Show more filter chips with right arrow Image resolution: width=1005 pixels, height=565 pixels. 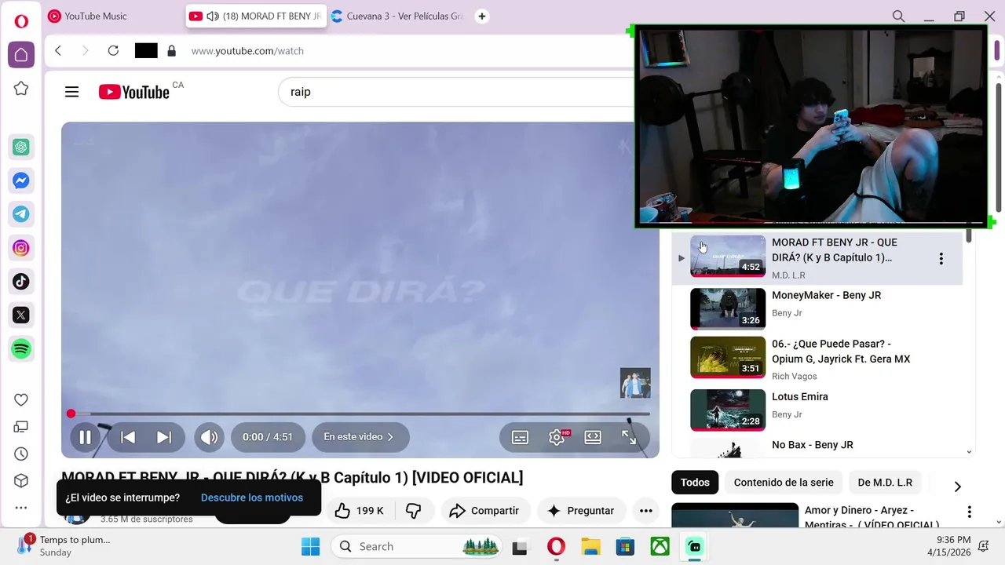[x=957, y=487]
